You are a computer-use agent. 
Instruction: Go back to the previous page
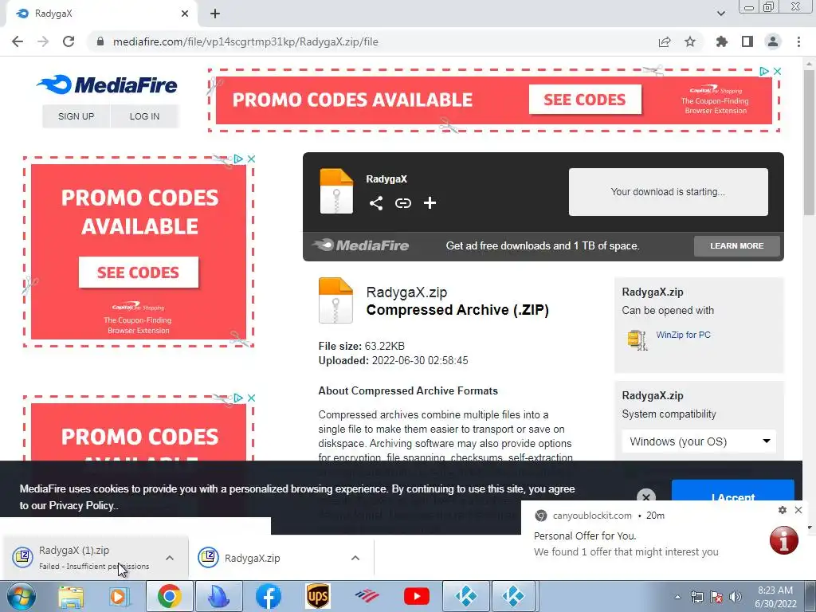coord(18,41)
